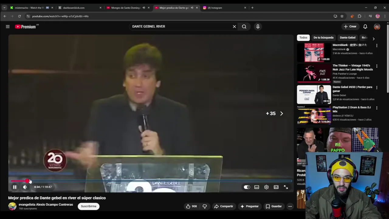Mute the video volume

pos(25,187)
